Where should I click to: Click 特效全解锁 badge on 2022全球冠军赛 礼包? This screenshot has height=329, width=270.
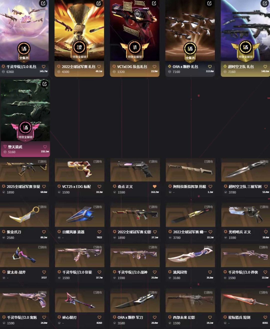[79, 50]
